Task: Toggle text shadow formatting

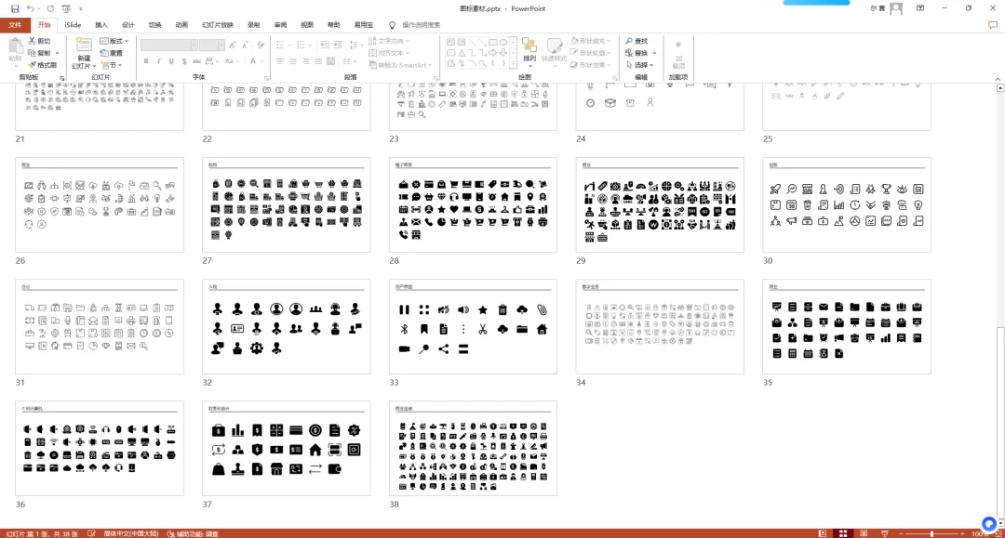Action: tap(184, 61)
